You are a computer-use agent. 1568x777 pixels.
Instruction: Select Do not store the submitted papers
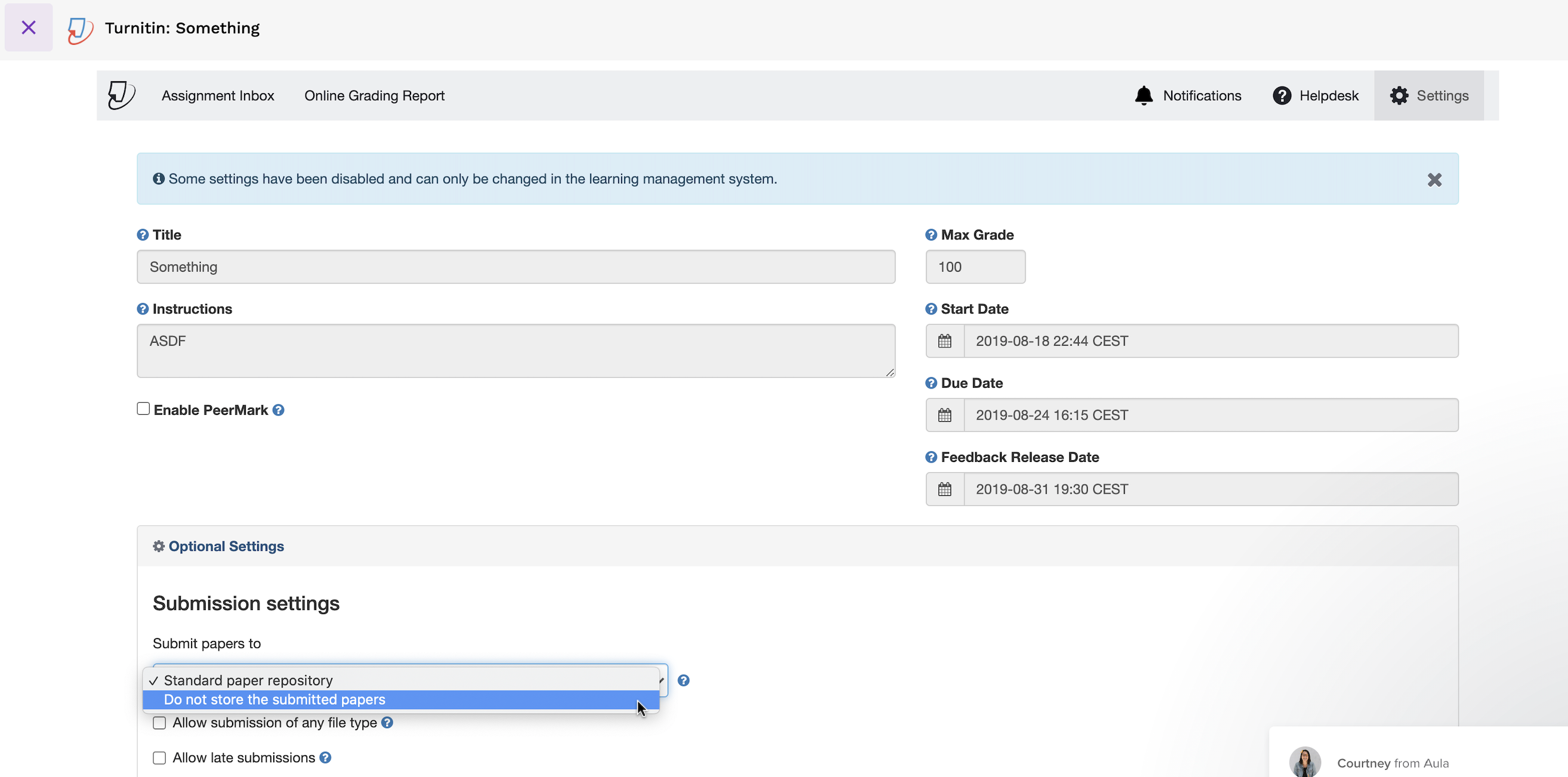(x=400, y=699)
